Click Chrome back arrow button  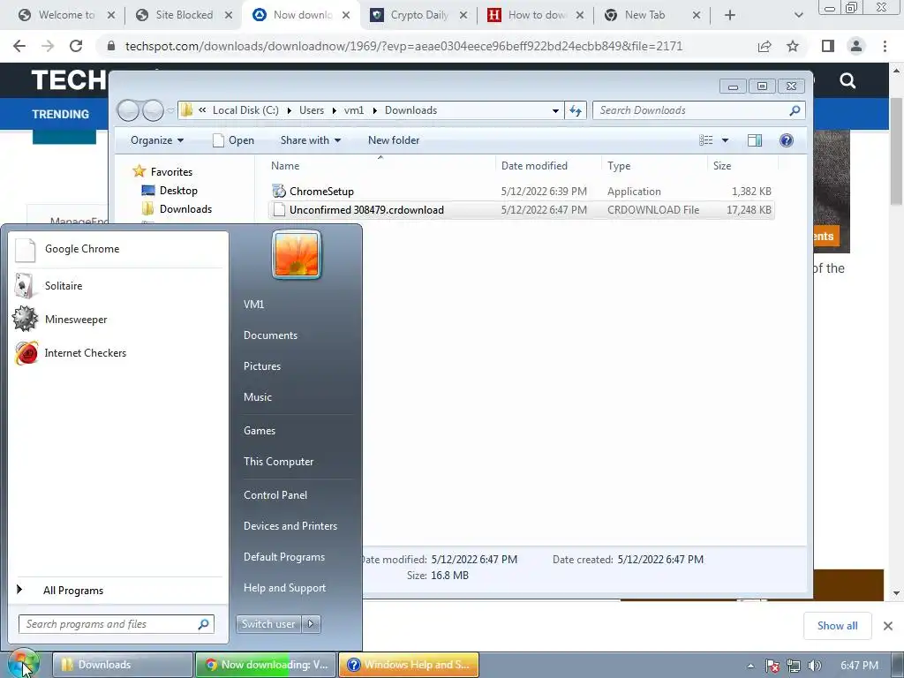point(19,46)
